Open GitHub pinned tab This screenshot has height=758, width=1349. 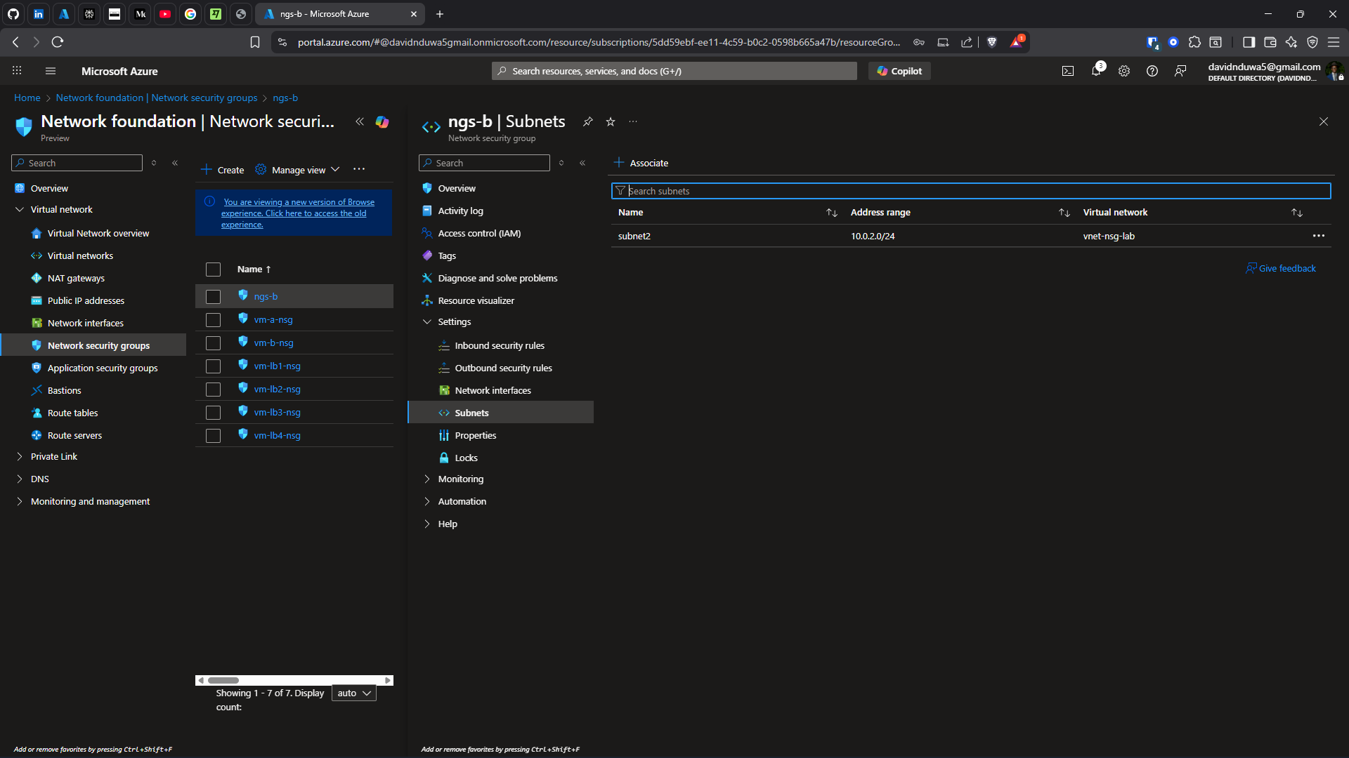[x=13, y=14]
